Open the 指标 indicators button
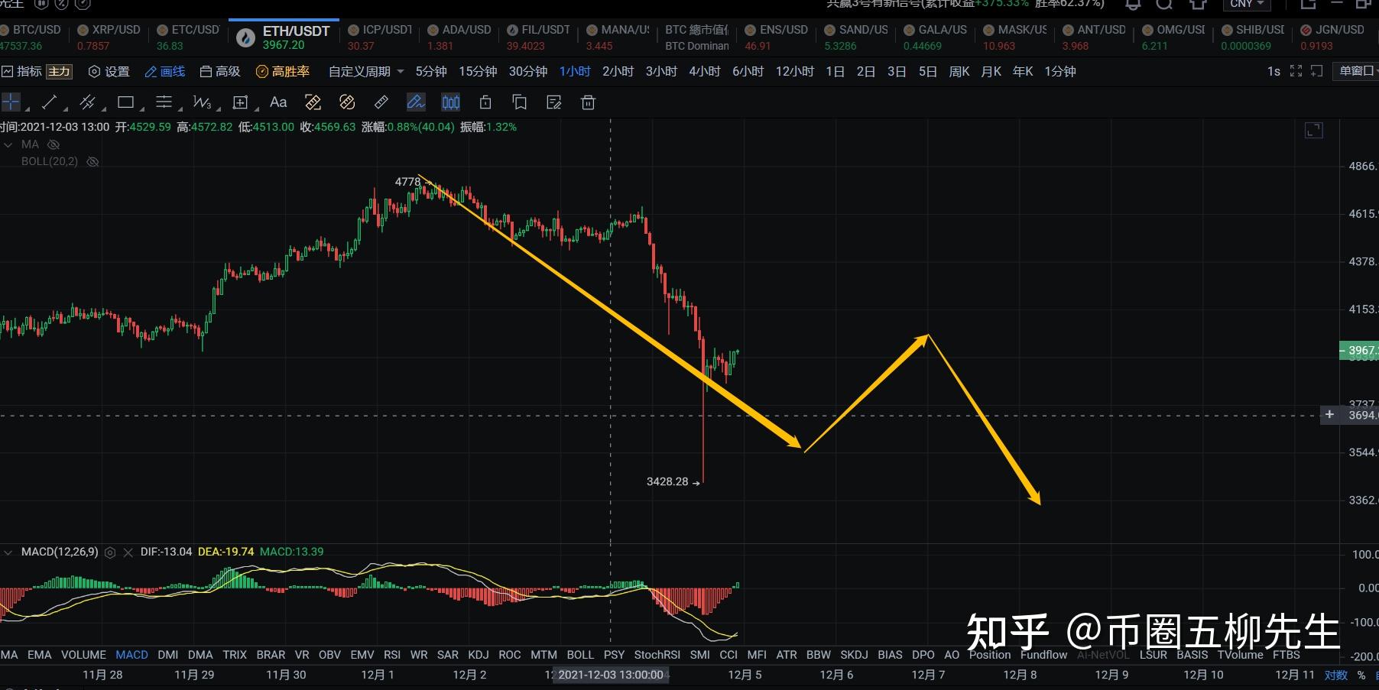Viewport: 1379px width, 690px height. pyautogui.click(x=22, y=71)
